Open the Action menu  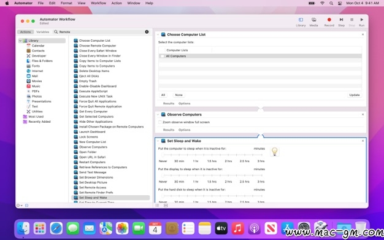coord(117,3)
